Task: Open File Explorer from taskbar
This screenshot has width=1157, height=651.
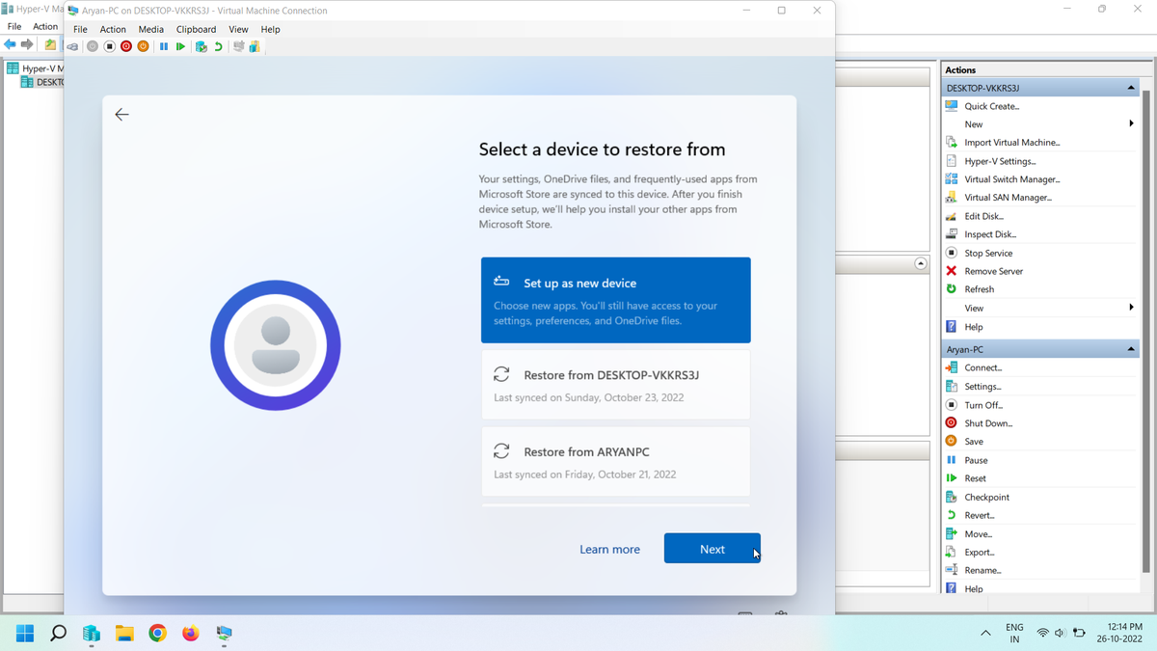Action: pyautogui.click(x=124, y=634)
